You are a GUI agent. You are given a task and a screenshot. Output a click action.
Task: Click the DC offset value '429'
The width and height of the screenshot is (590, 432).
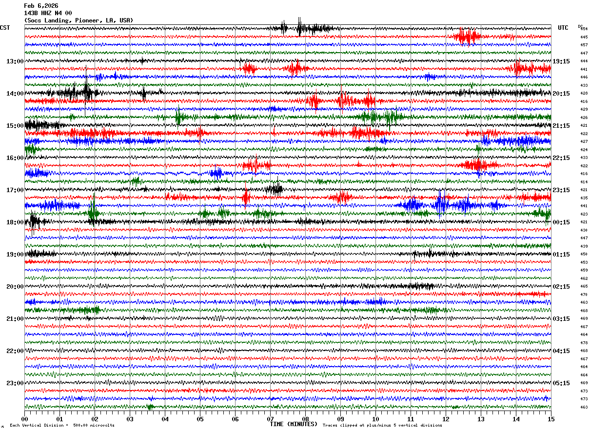[584, 109]
